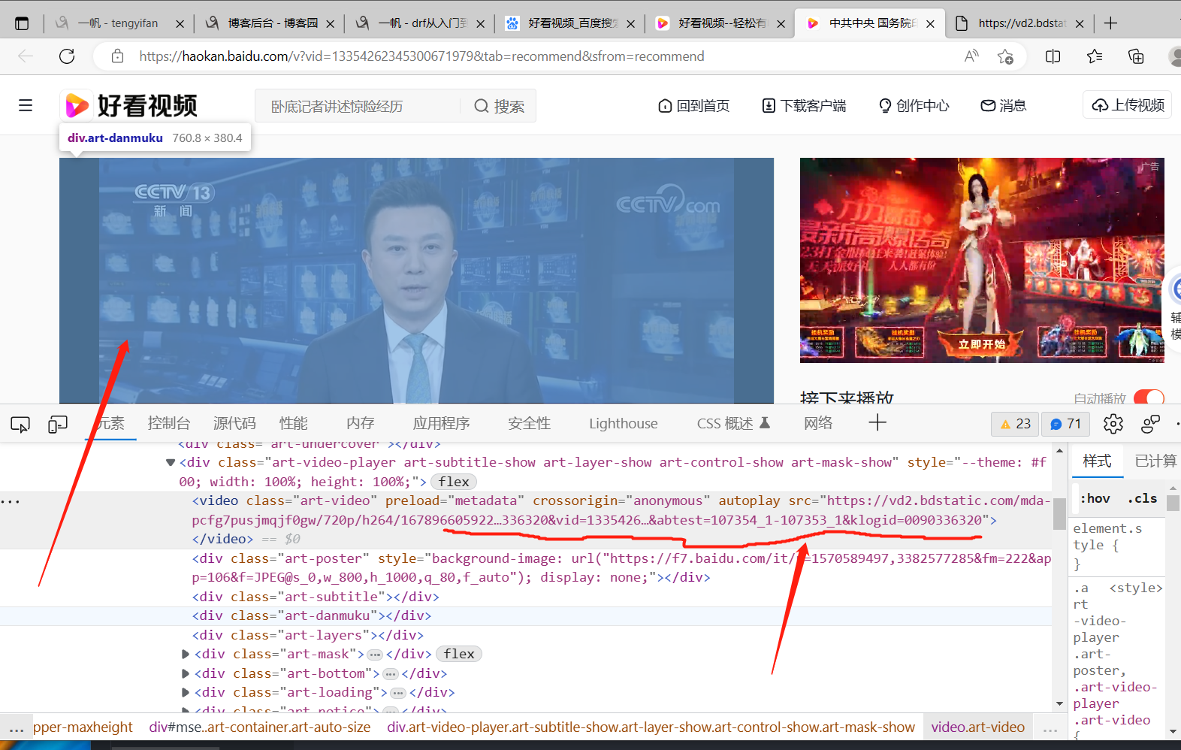Open the 应用程序 application tab
Screen dimensions: 1181x750
(x=442, y=423)
